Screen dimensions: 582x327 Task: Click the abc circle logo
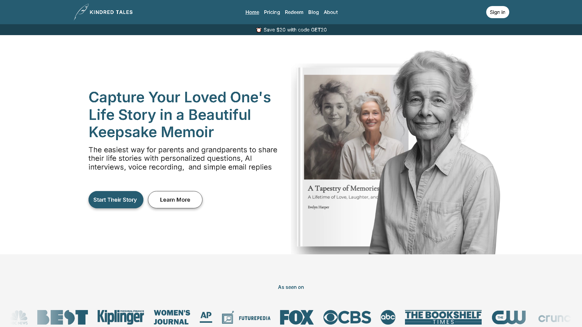[388, 317]
